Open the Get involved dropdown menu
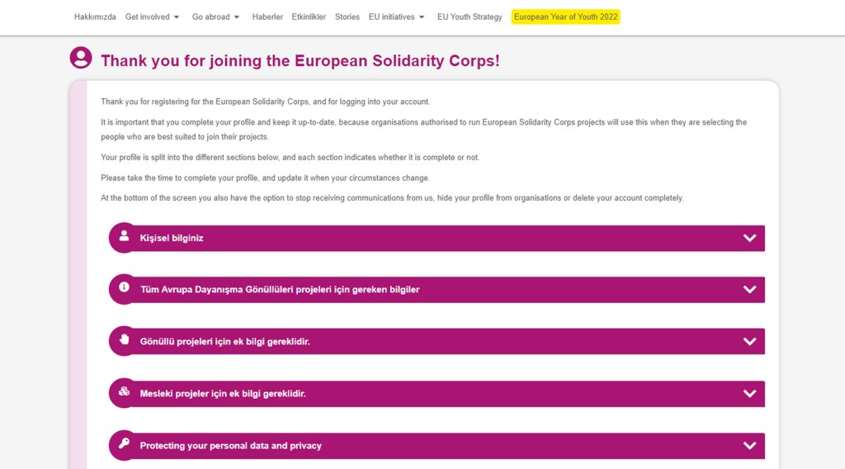 click(152, 17)
